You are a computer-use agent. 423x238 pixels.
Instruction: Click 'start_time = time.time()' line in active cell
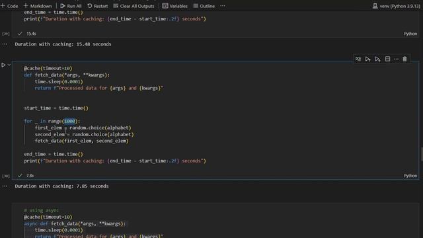(x=56, y=108)
